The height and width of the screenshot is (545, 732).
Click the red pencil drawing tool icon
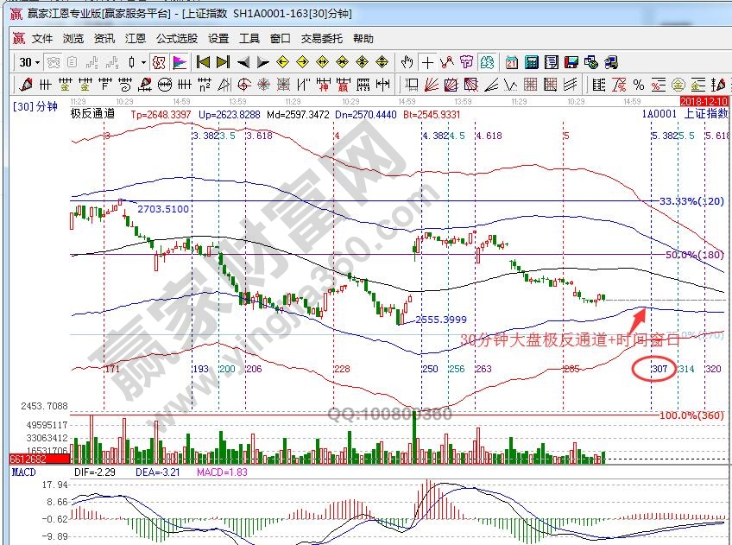[25, 85]
